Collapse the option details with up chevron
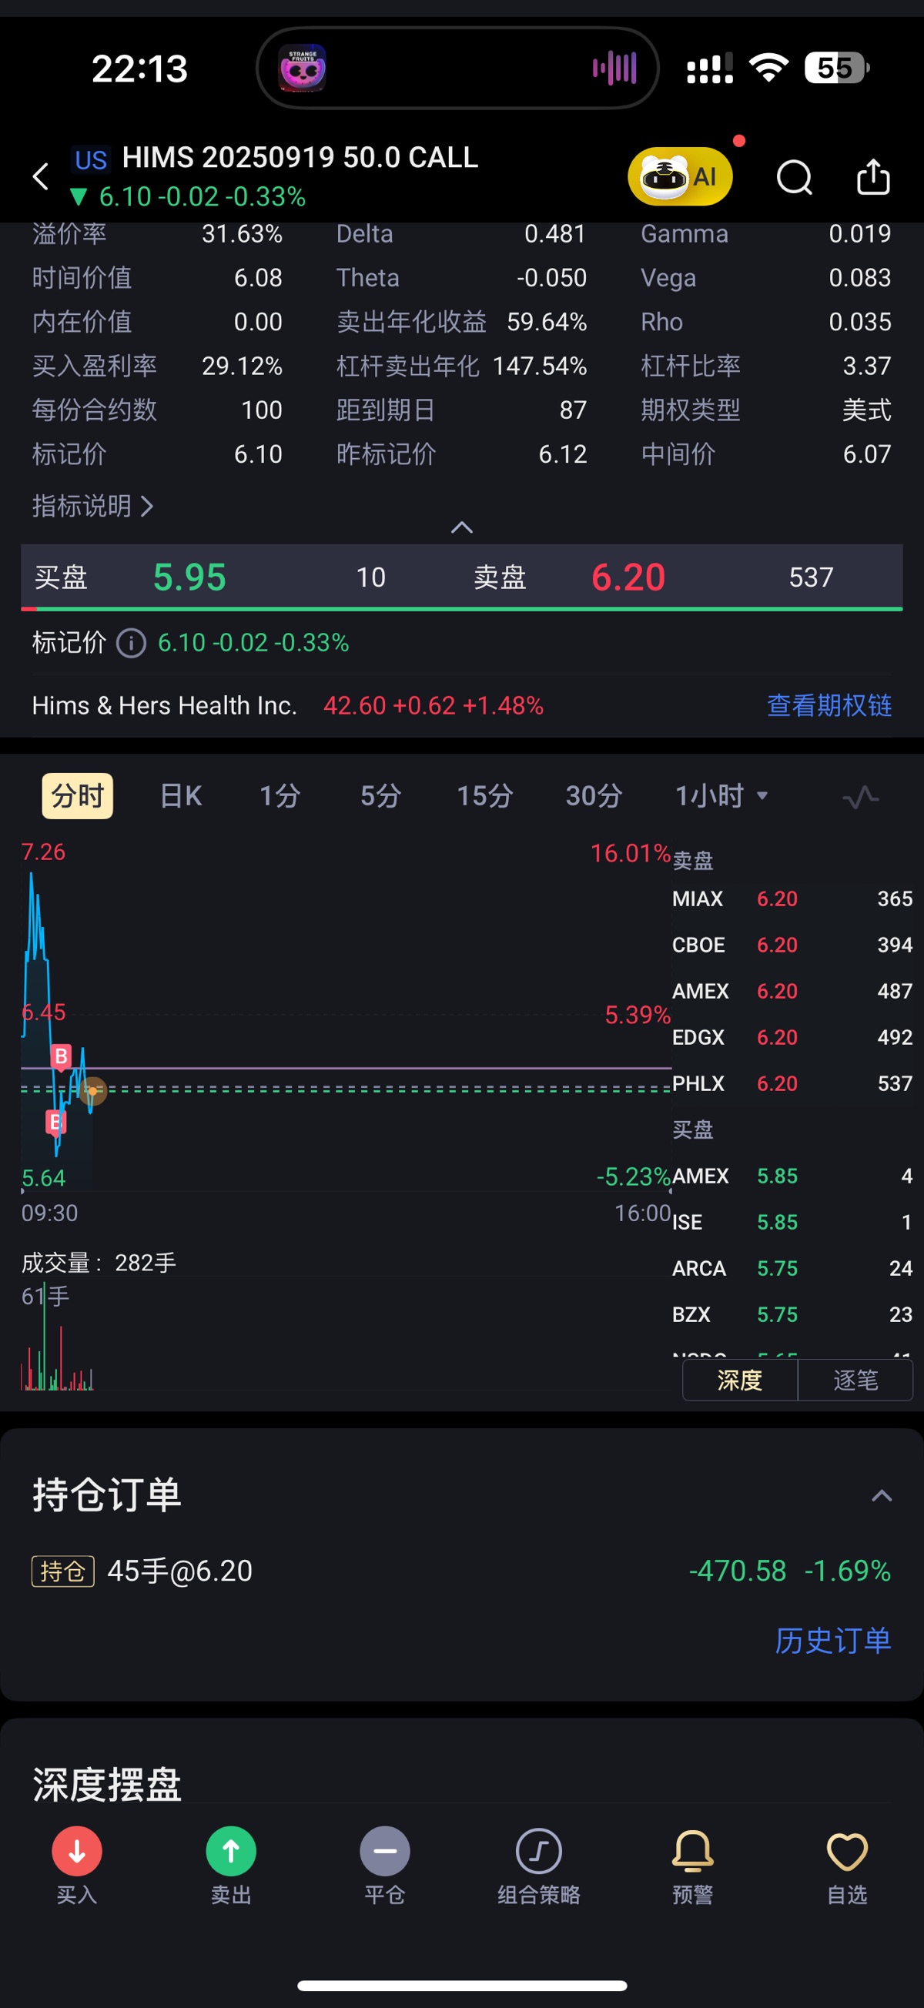 pos(461,527)
